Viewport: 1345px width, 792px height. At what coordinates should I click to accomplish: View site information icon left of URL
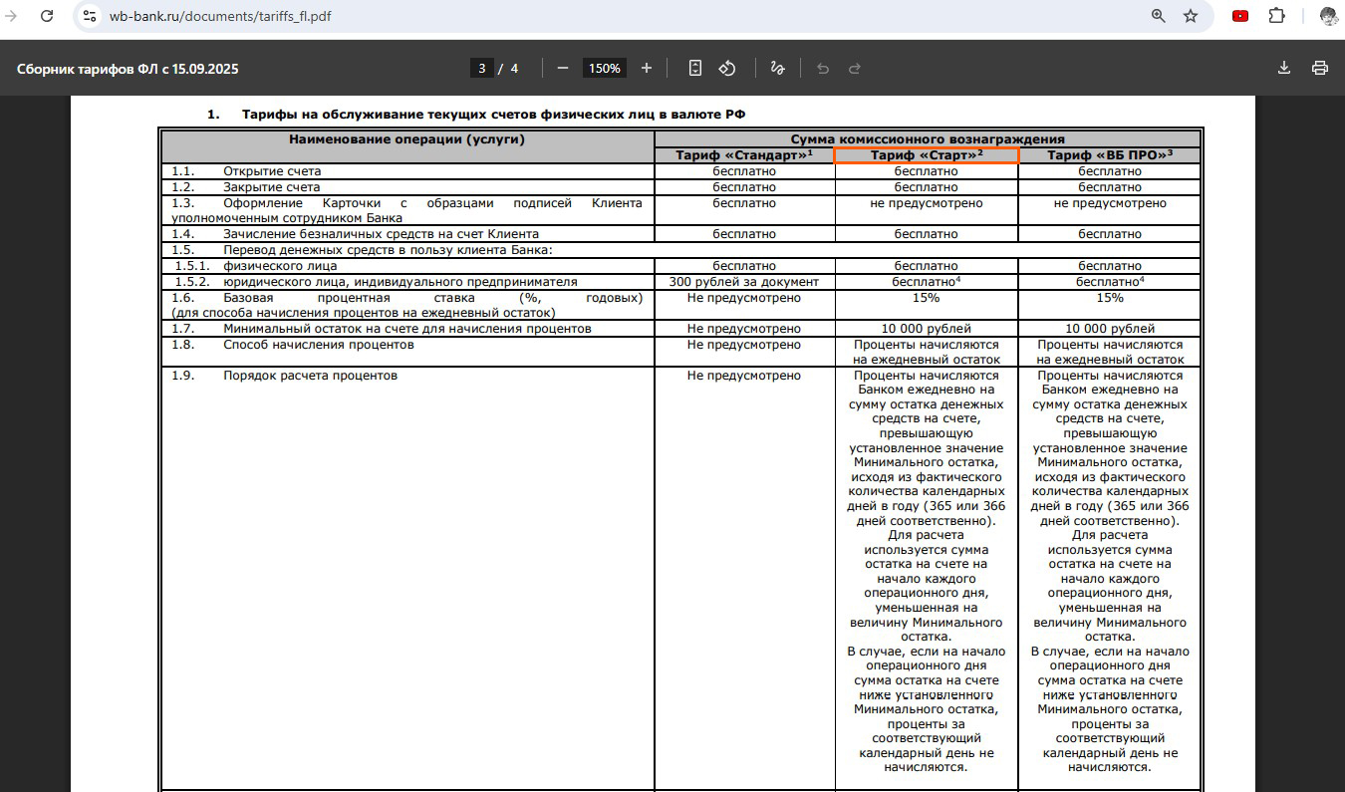click(90, 16)
